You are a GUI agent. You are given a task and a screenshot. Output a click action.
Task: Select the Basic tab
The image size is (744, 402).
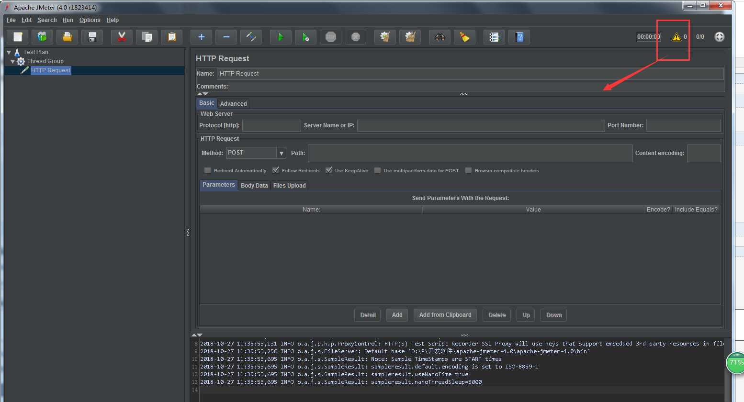(x=207, y=103)
